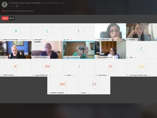The width and height of the screenshot is (157, 118).
Task: Select the ST avatar circle
Action: click(95, 84)
